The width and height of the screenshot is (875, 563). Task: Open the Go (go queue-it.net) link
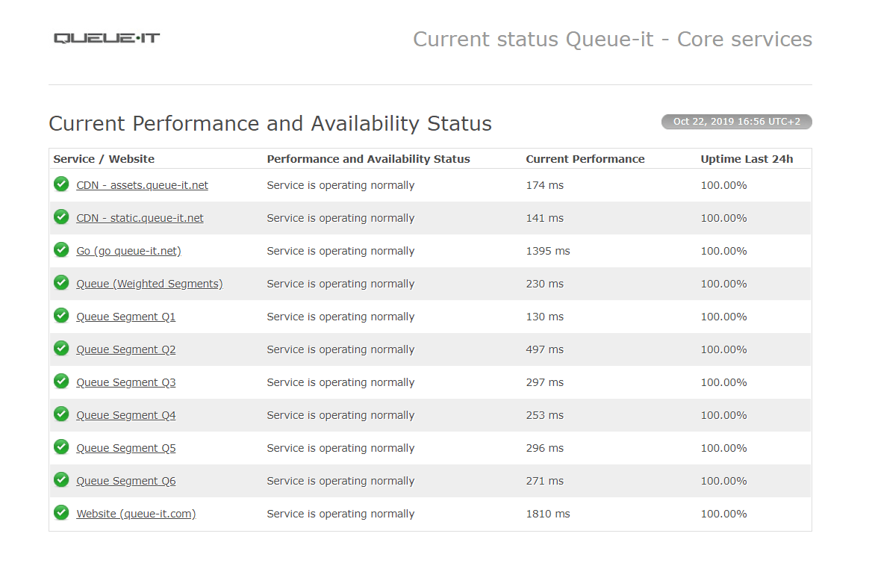[x=129, y=251]
